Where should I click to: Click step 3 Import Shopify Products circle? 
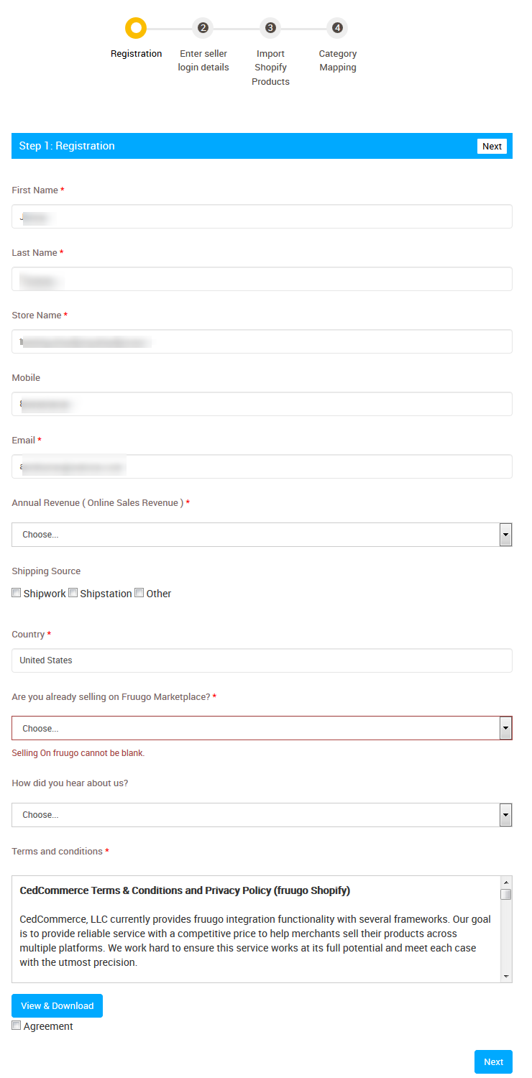[x=270, y=28]
